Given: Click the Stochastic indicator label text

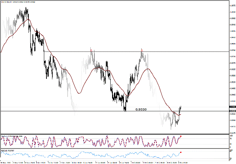Looking at the screenshot, I should [x=11, y=136].
